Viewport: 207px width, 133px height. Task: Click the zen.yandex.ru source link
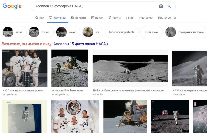(x=10, y=94)
